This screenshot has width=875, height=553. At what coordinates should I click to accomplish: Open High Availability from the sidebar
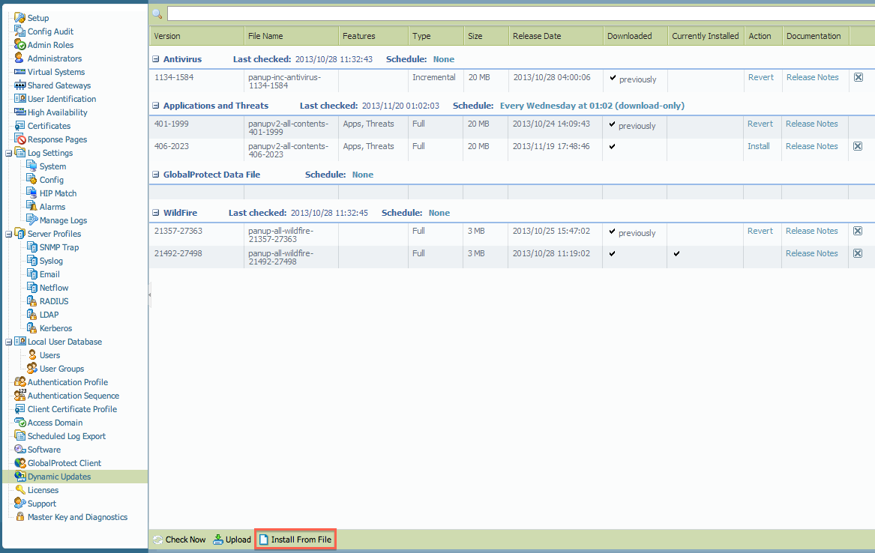[x=57, y=112]
